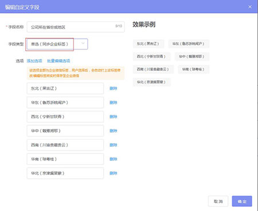Click the 批量编辑选项 link
The height and width of the screenshot is (211, 258).
(x=58, y=61)
